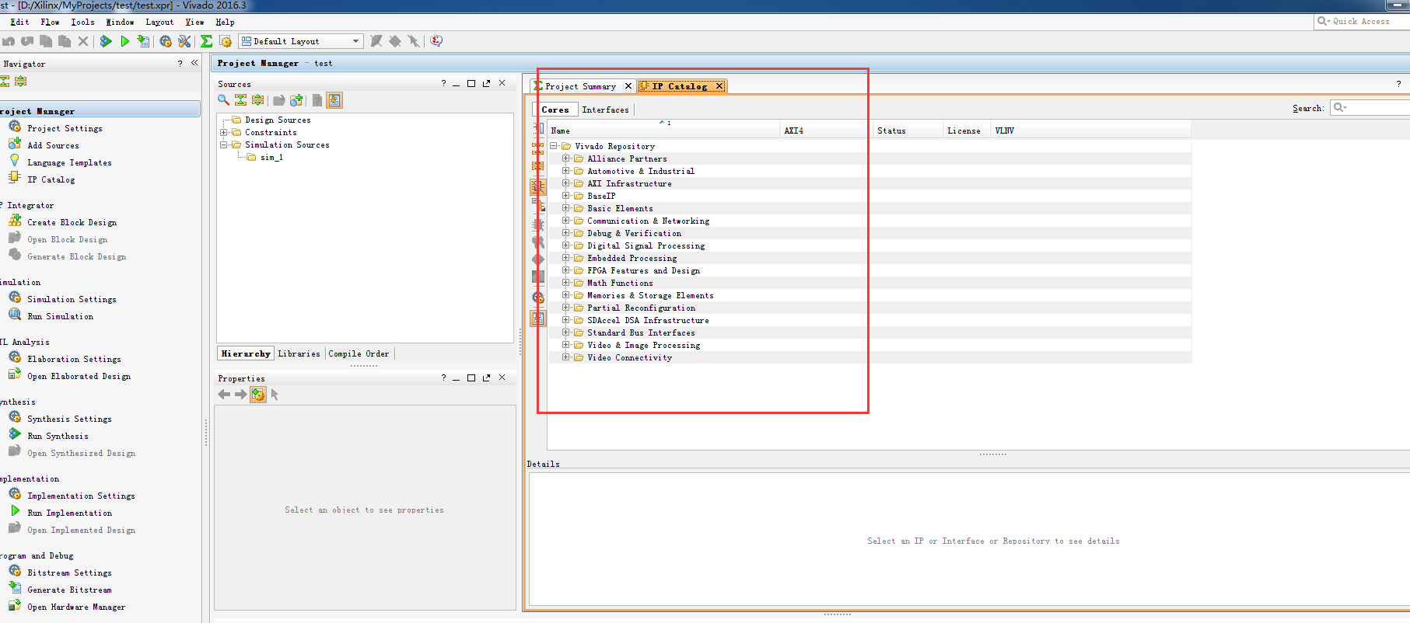Expand the Alliance Partners folder
1410x623 pixels.
click(x=566, y=158)
